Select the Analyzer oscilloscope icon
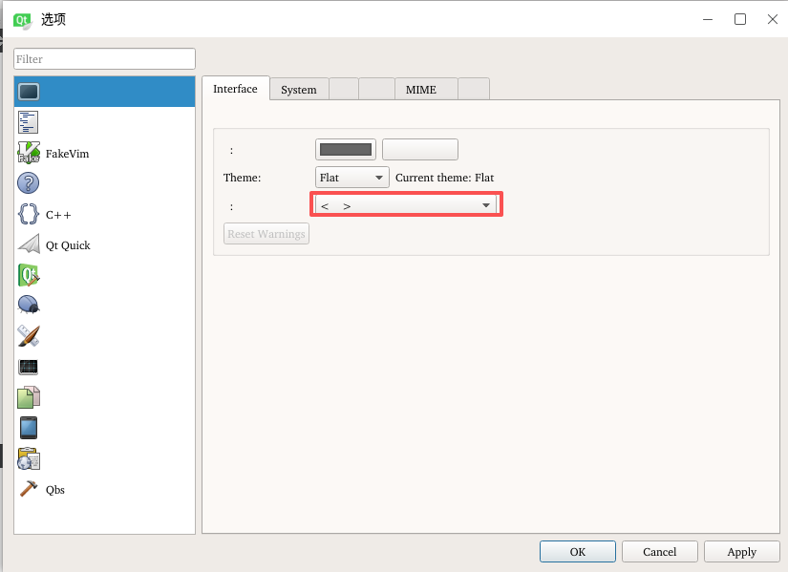Image resolution: width=788 pixels, height=572 pixels. [x=28, y=367]
